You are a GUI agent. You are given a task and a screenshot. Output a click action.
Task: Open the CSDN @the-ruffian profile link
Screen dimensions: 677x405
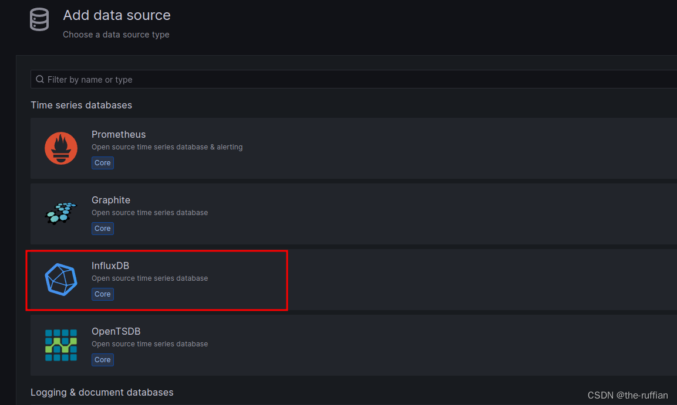click(628, 395)
